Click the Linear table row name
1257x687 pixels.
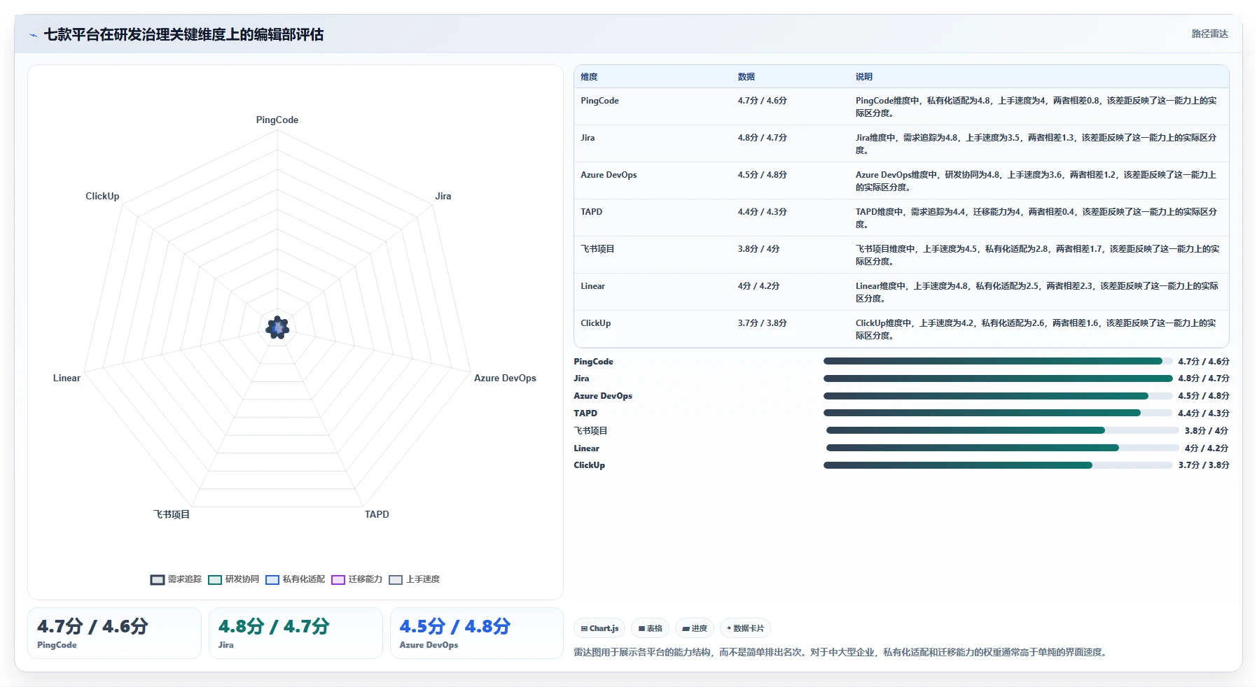(x=592, y=286)
